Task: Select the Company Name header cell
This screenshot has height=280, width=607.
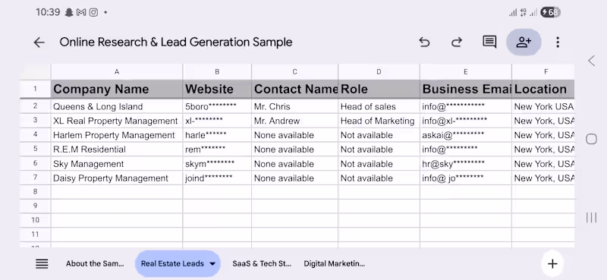Action: [117, 89]
